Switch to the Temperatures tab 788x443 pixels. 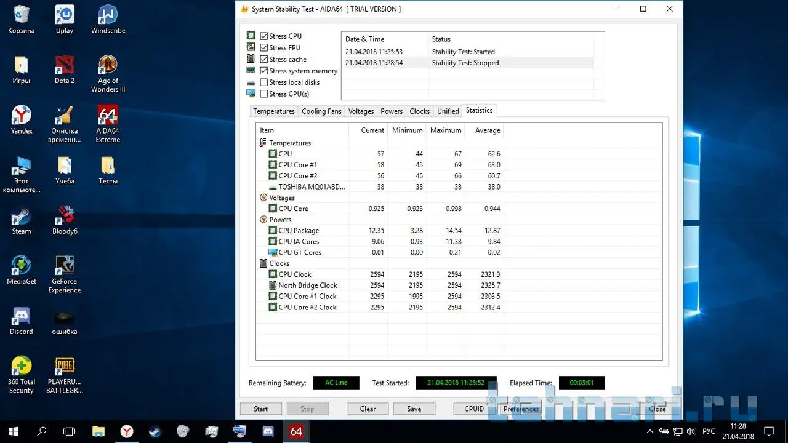pos(274,111)
